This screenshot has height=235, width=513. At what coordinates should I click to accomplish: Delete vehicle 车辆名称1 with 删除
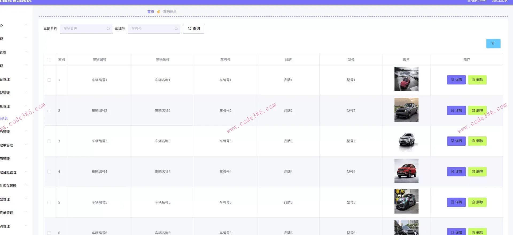click(x=477, y=80)
